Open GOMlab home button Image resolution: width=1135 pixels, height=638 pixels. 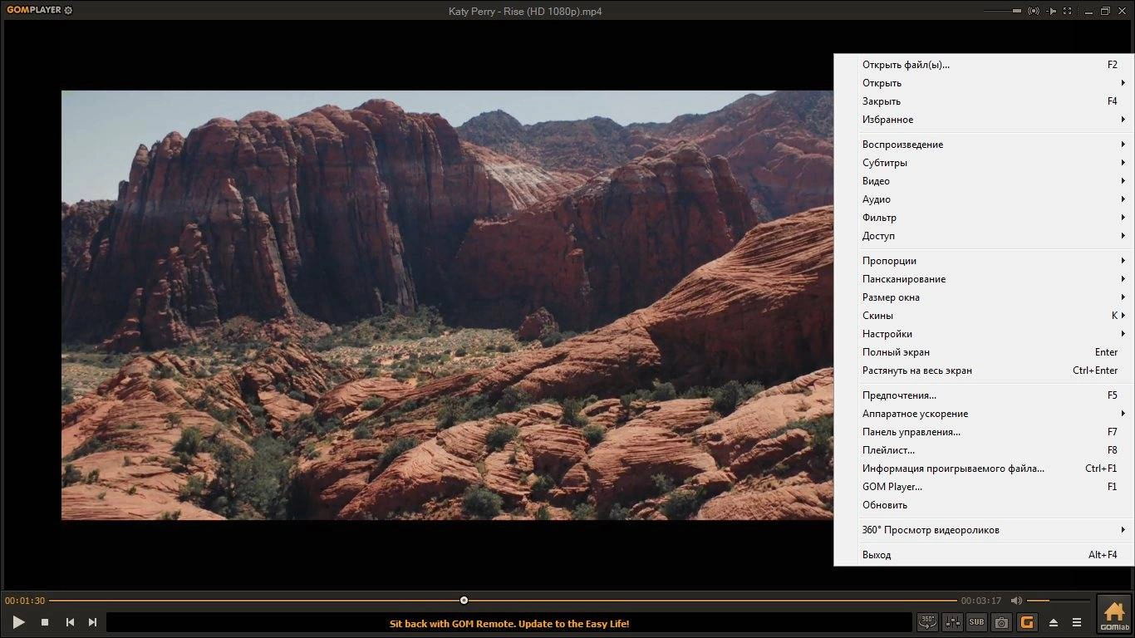tap(1114, 616)
